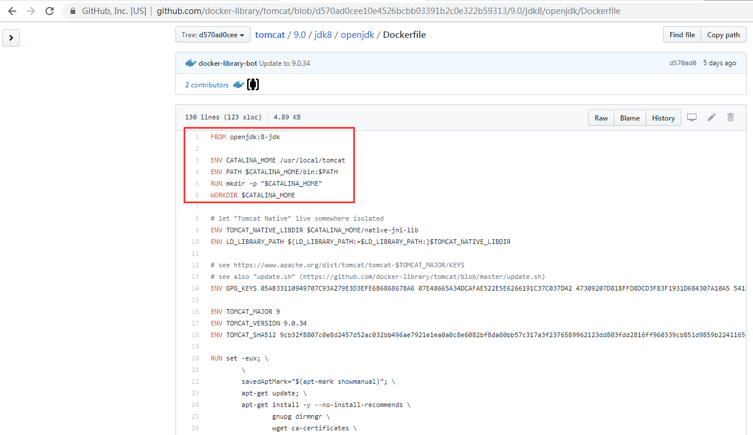Open the Update to 9.0.34 commit message
Viewport: 753px width, 435px height.
(284, 63)
